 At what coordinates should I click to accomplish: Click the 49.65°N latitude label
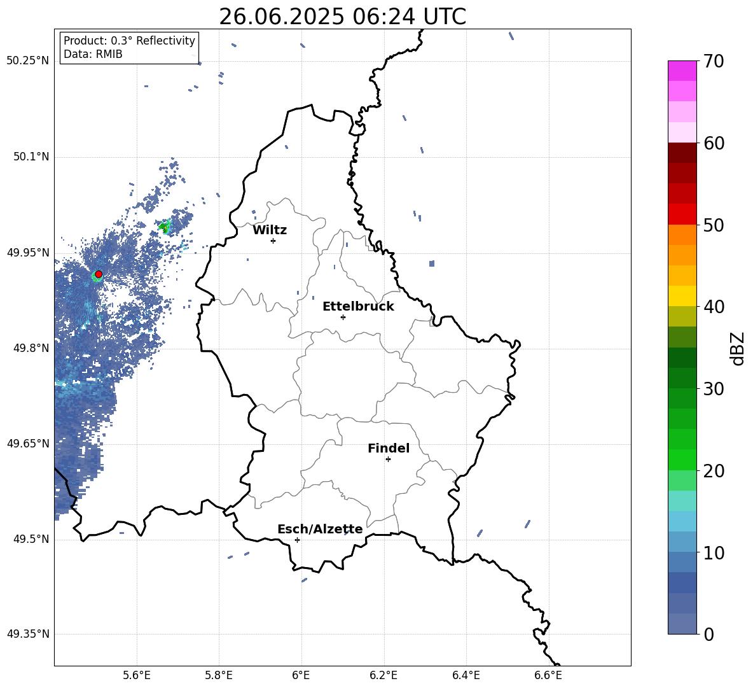[28, 443]
